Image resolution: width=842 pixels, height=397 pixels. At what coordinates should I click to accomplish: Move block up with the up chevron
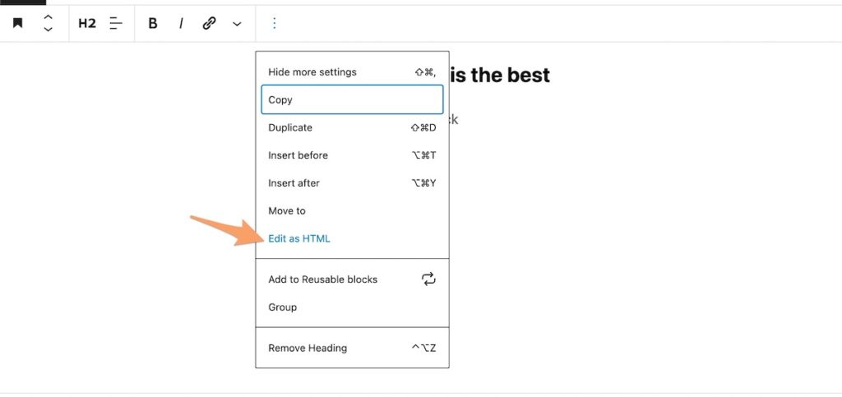point(48,18)
